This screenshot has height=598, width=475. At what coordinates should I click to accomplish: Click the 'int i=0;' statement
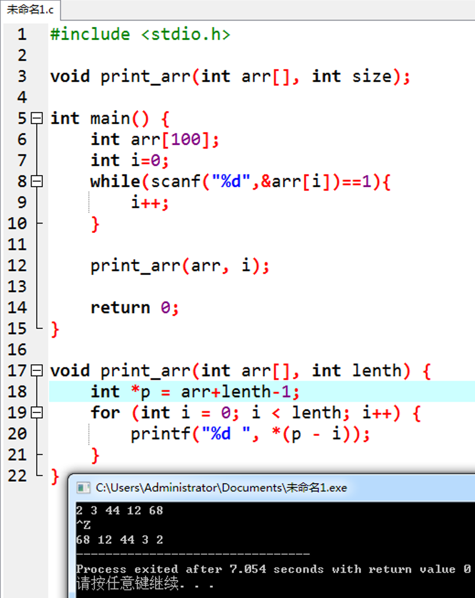click(x=130, y=160)
